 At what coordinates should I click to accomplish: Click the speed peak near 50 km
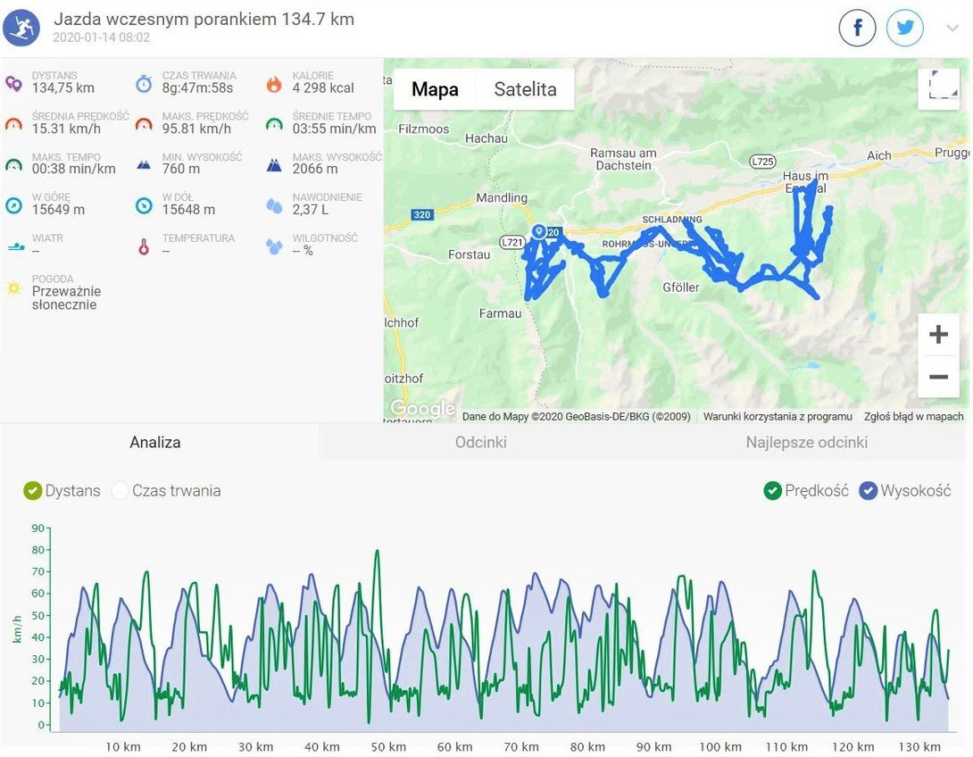377,552
